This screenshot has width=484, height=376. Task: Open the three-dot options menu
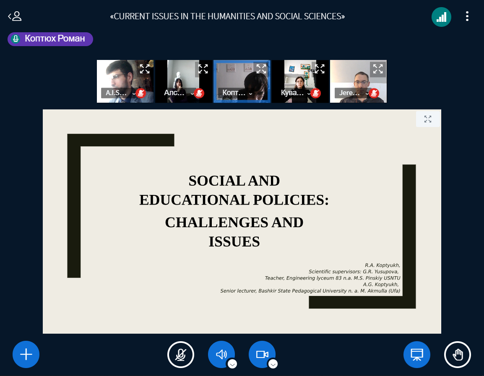(467, 16)
